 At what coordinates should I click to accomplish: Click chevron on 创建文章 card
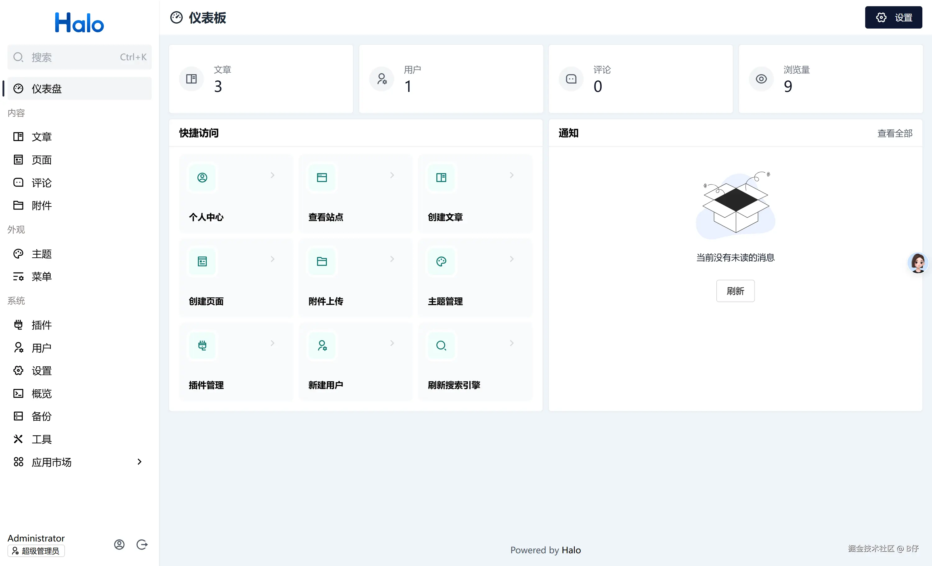coord(512,175)
